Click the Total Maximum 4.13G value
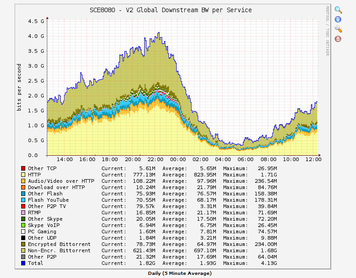356x278 pixels. pos(268,263)
